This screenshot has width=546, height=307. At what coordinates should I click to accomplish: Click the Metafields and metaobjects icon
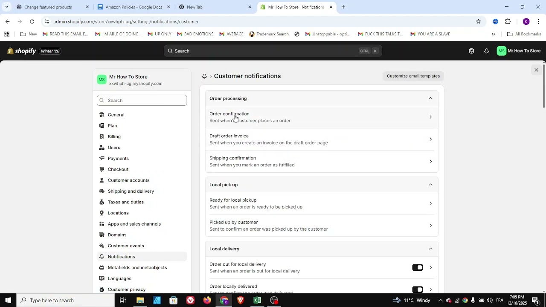tap(102, 268)
